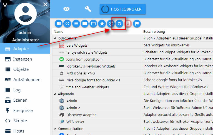Open the Ereignisse menu entry
The width and height of the screenshot is (213, 135).
[25, 111]
